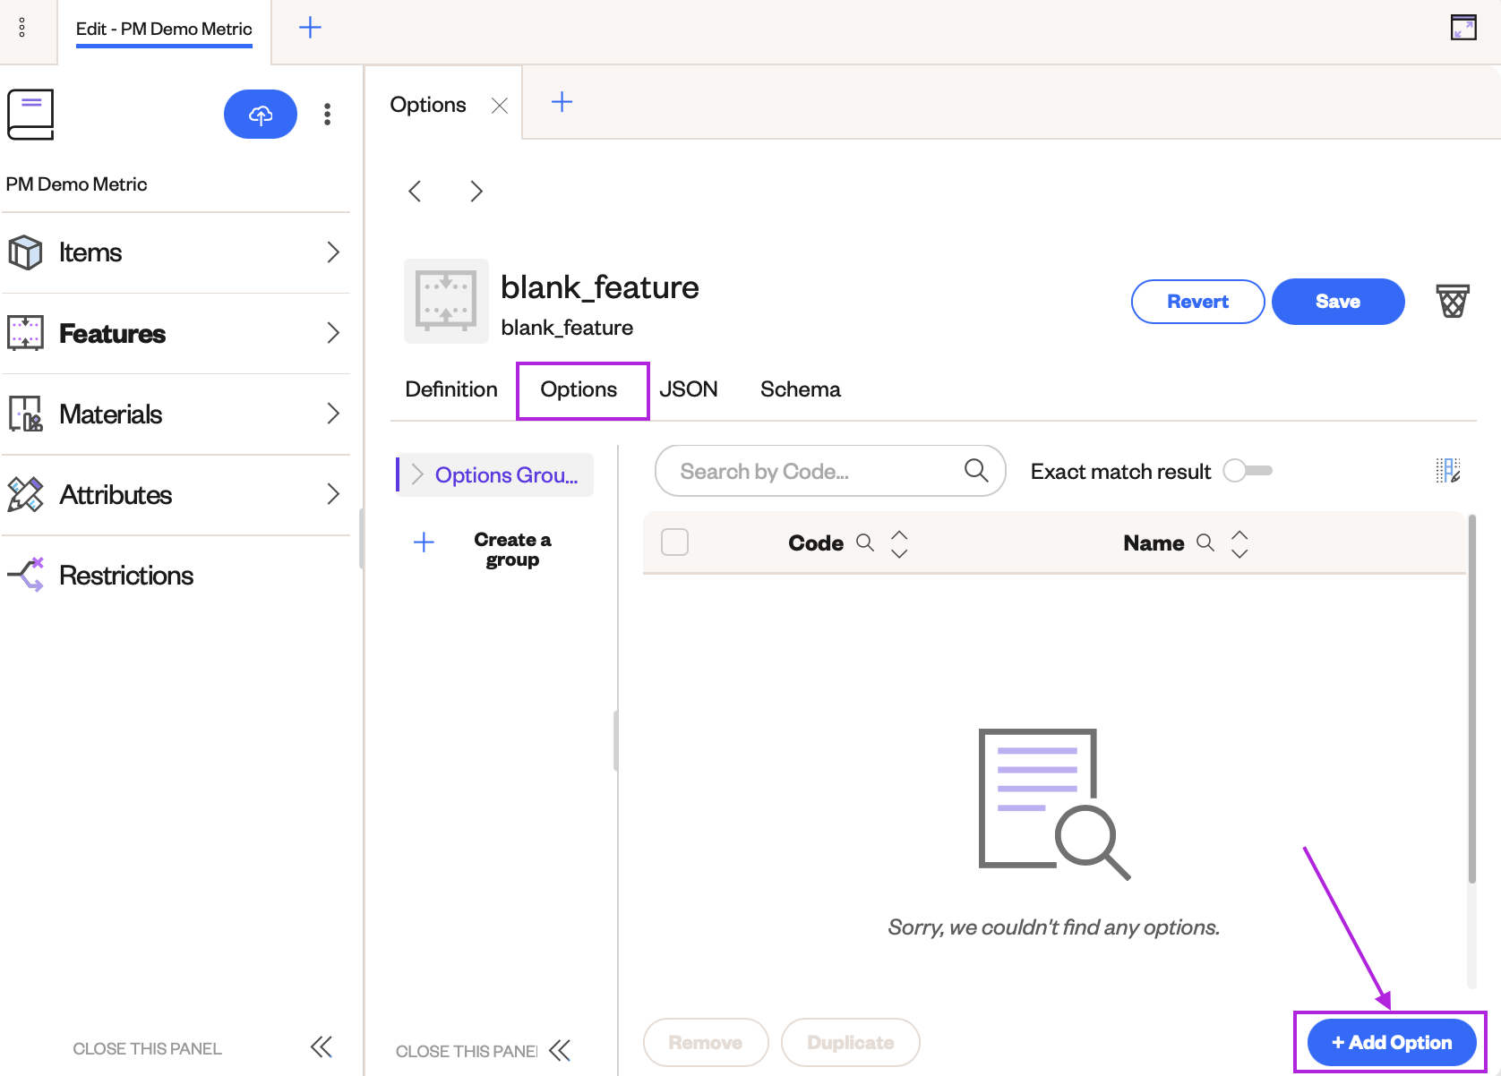The width and height of the screenshot is (1501, 1076).
Task: Expand the Items section
Action: [333, 252]
